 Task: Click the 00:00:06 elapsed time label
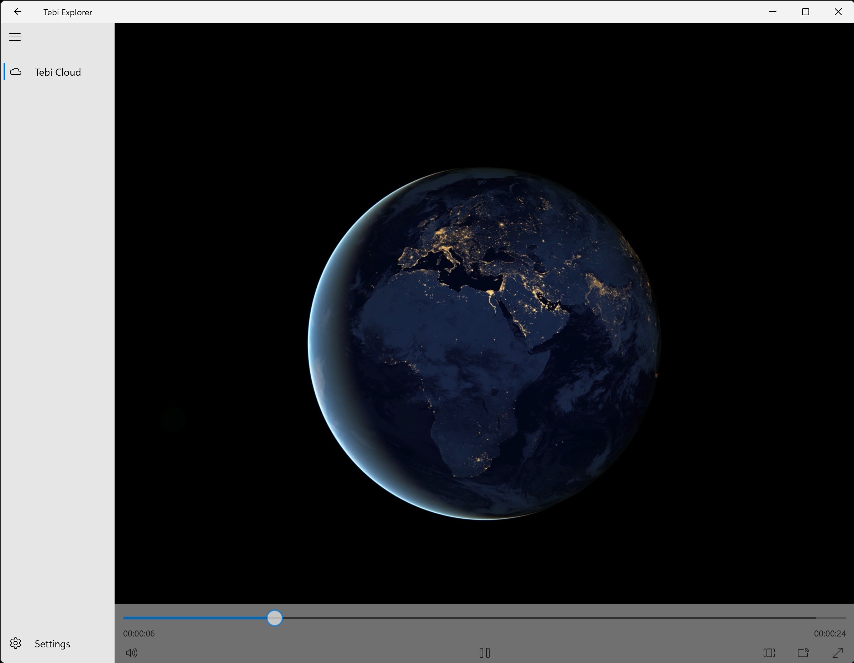139,633
